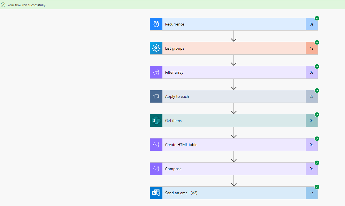Click the 0s duration on Recurrence
345x206 pixels.
point(312,24)
